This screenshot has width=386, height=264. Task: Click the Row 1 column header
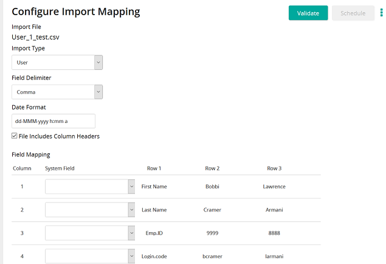pos(154,168)
